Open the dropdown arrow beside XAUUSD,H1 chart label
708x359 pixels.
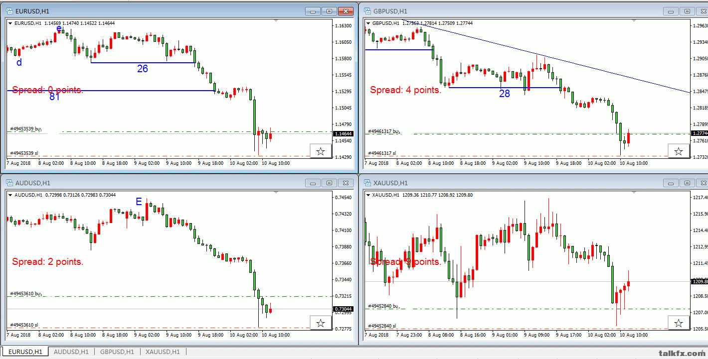[x=368, y=195]
